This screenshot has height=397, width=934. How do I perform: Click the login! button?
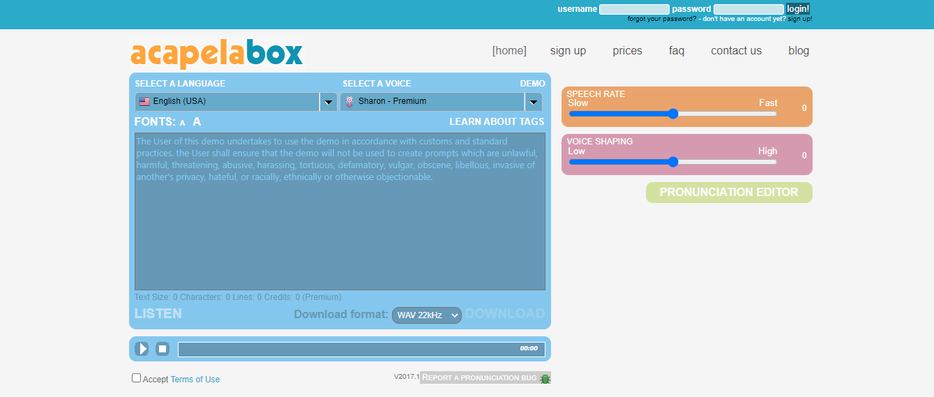pos(798,9)
